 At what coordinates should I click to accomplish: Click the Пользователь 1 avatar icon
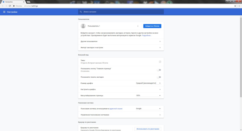pos(83,26)
